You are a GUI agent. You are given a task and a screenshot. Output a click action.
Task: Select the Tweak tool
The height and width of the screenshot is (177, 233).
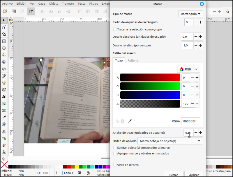pos(4,131)
